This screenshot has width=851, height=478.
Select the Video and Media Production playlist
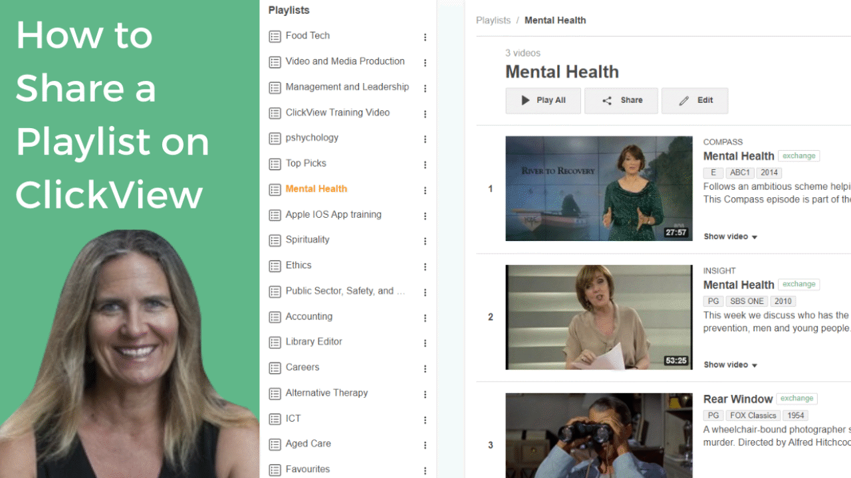(x=345, y=61)
